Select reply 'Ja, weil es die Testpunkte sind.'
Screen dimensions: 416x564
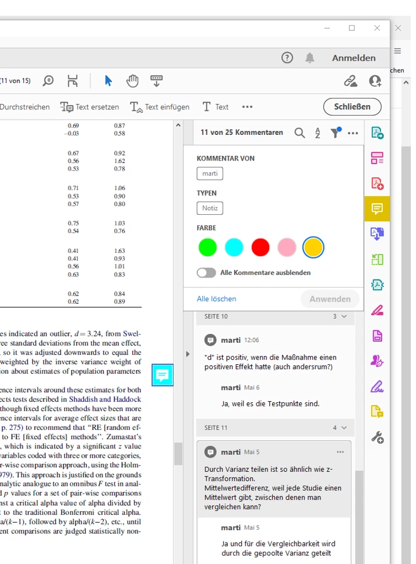[270, 404]
